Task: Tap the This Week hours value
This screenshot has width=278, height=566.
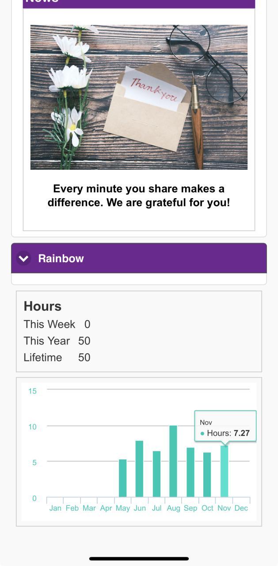Action: [87, 324]
